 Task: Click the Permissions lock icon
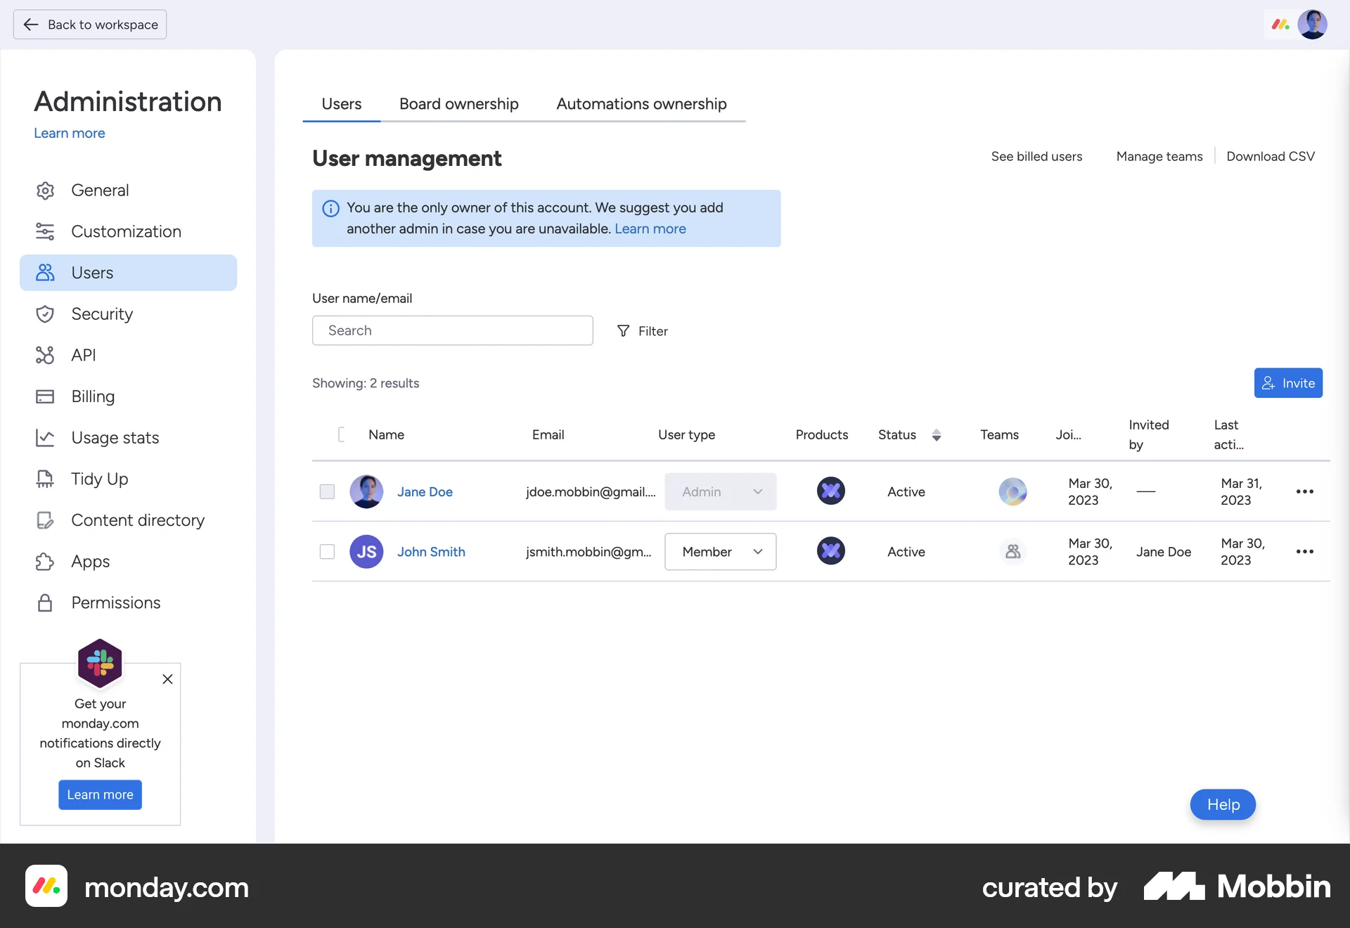[45, 602]
